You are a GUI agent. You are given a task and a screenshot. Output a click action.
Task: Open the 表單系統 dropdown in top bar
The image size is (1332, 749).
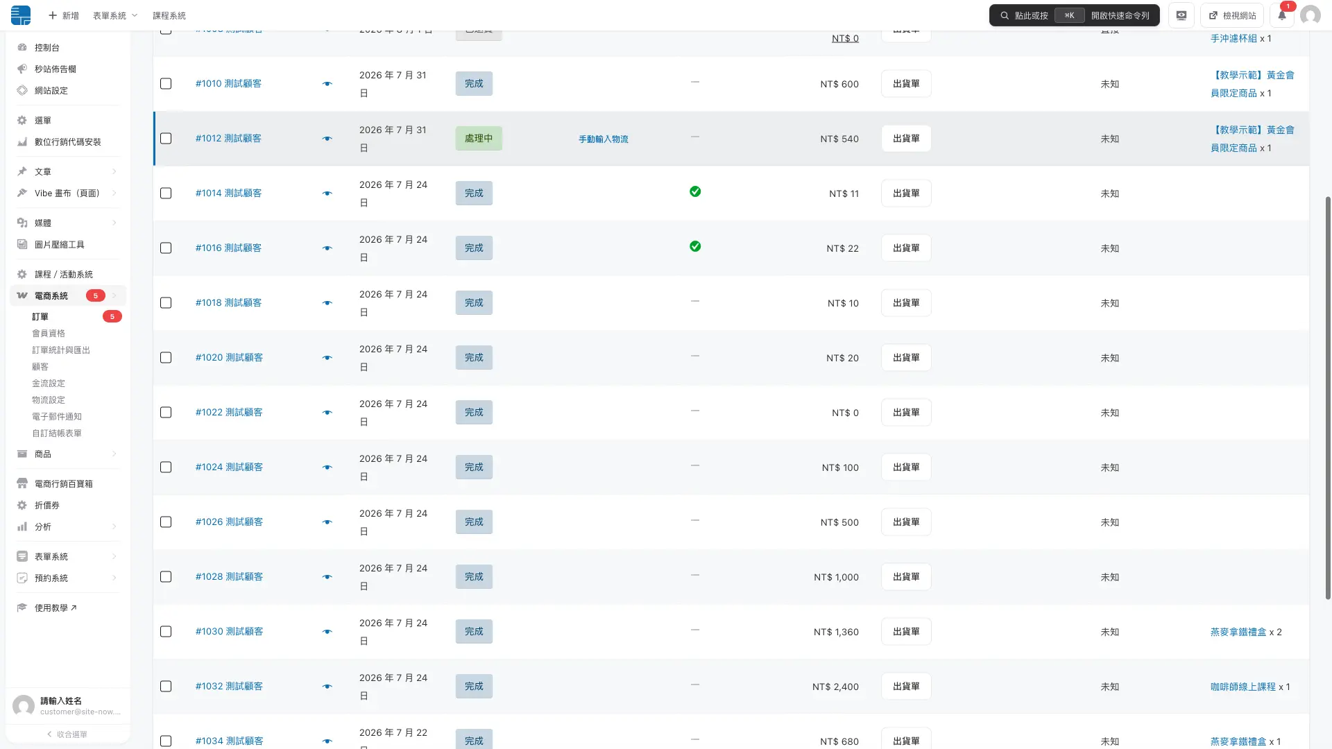click(x=115, y=15)
